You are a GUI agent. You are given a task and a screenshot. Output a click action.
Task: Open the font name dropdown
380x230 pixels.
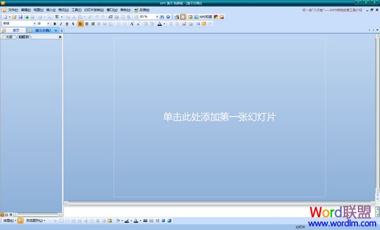click(34, 23)
